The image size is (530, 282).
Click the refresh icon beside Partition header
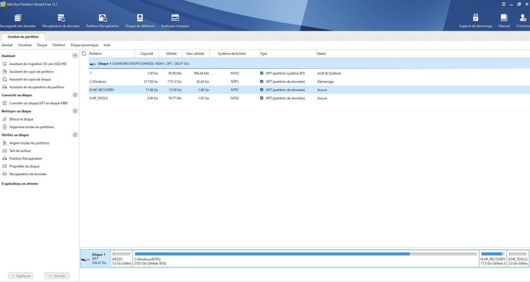coord(83,53)
